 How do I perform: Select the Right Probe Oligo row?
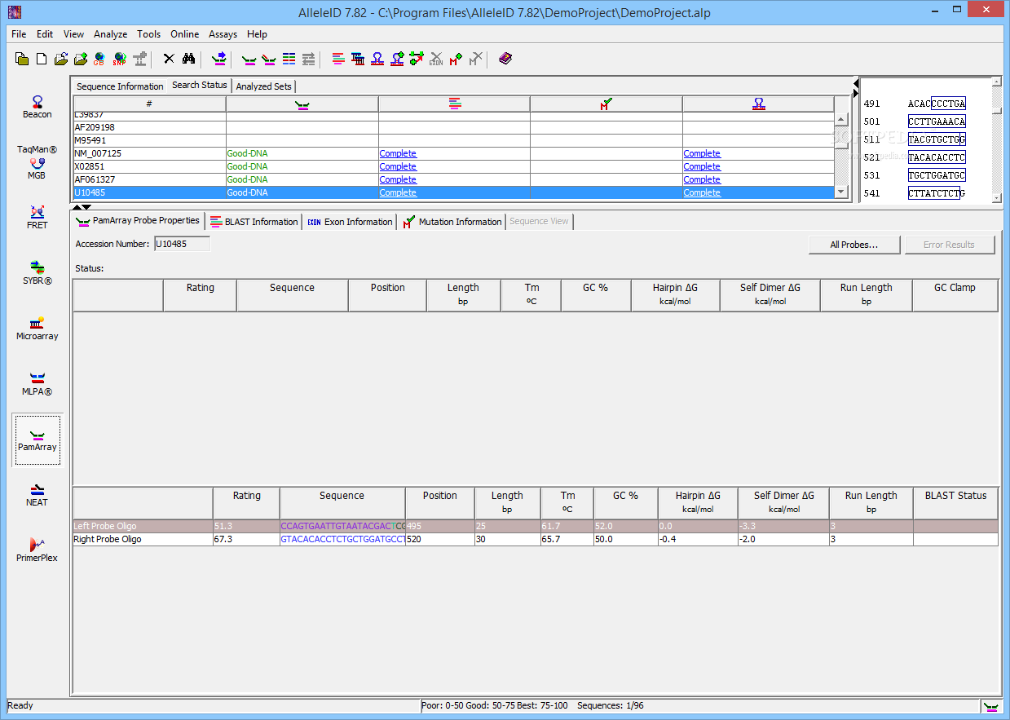[536, 539]
